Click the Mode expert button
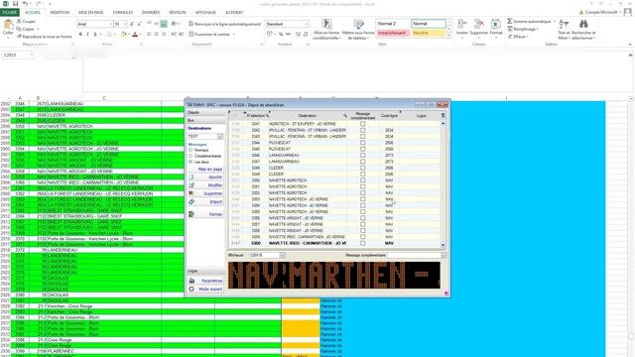Viewport: 635px width, 357px height. click(x=205, y=289)
